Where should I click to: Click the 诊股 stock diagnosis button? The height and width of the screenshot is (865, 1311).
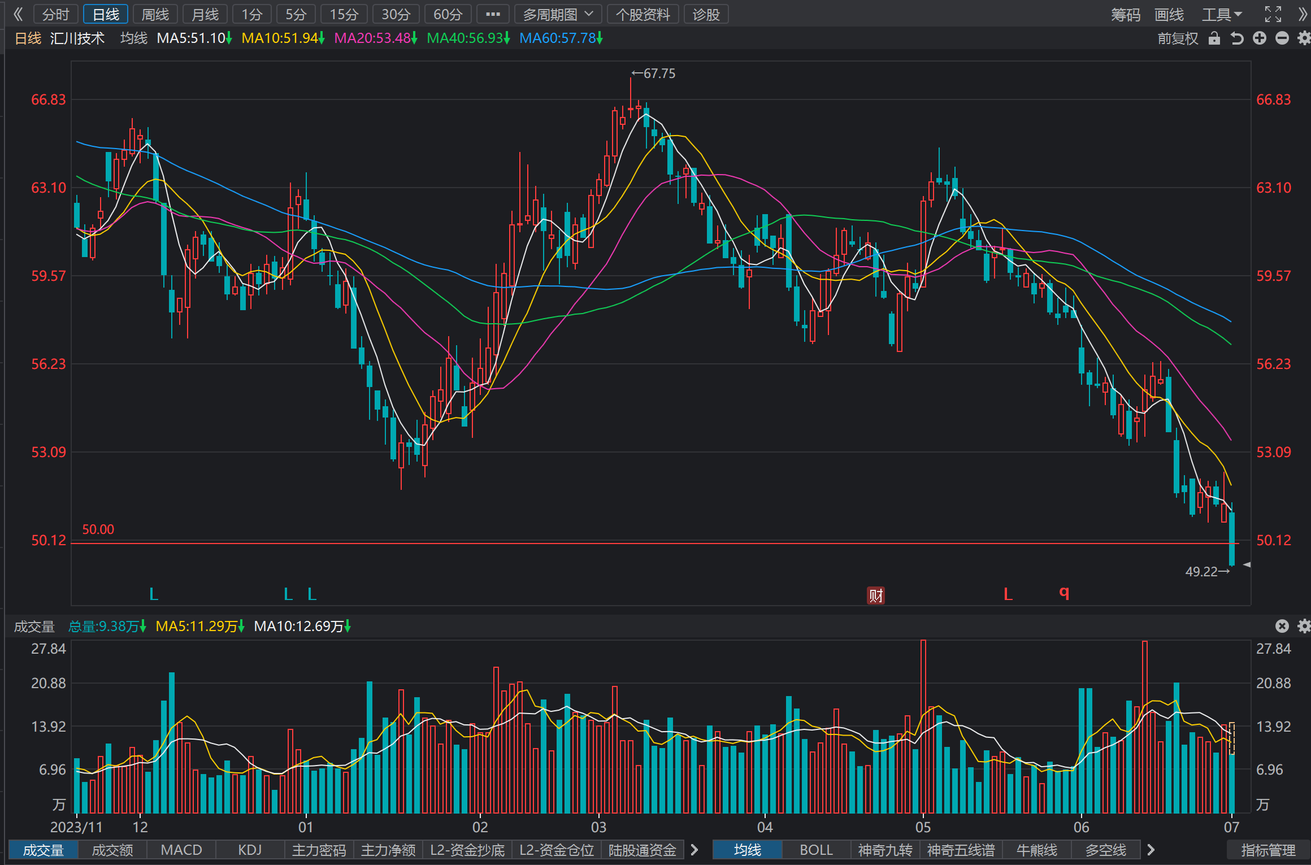point(706,14)
